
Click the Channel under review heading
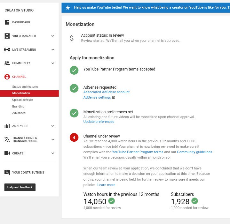(101, 136)
